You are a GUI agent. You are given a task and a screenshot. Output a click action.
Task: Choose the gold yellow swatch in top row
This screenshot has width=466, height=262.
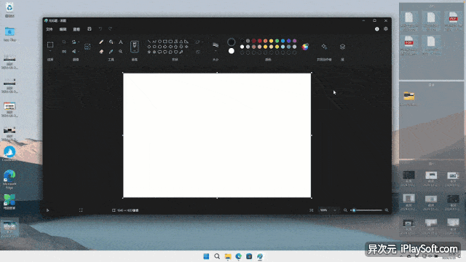271,41
